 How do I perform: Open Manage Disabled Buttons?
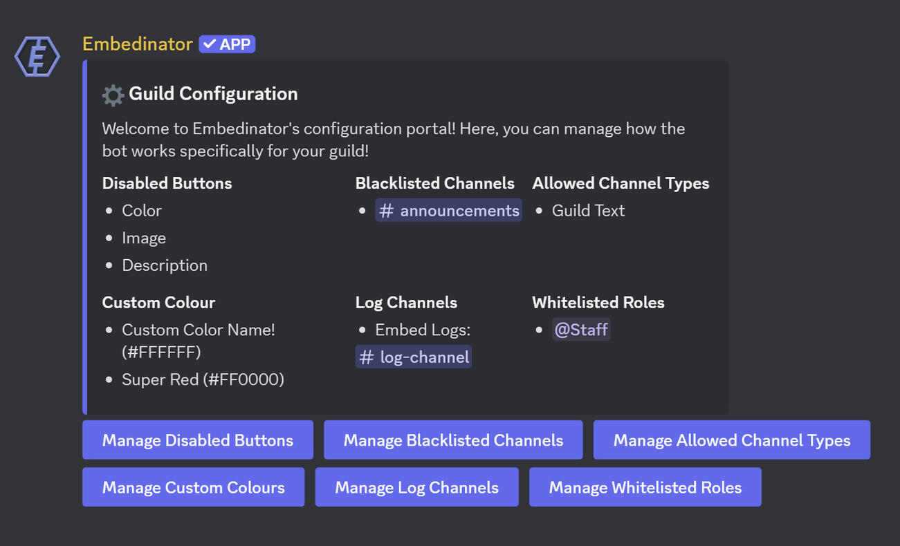(x=198, y=440)
